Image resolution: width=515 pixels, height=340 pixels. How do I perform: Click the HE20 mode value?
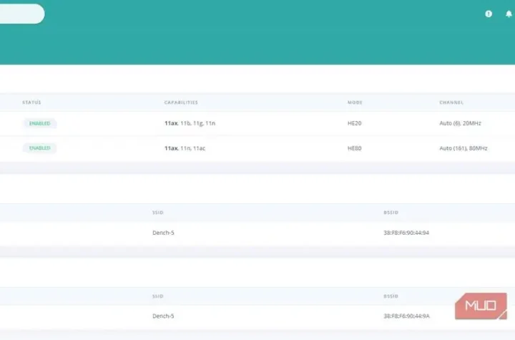click(x=354, y=123)
